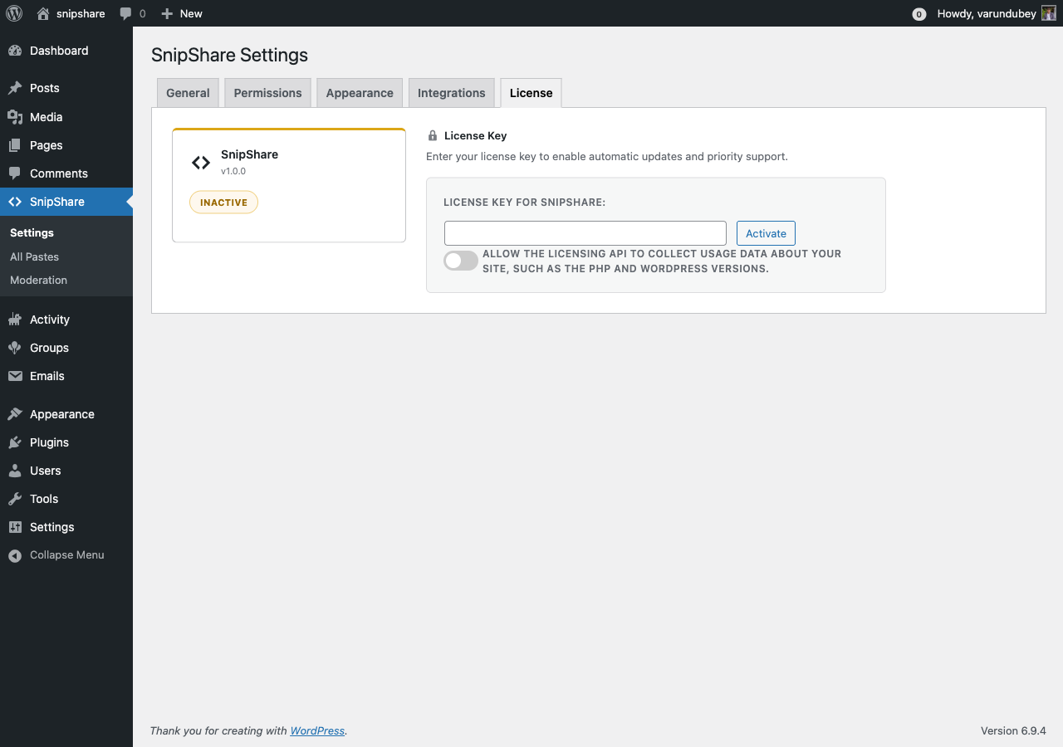Open the New content menu
This screenshot has width=1063, height=747.
181,13
